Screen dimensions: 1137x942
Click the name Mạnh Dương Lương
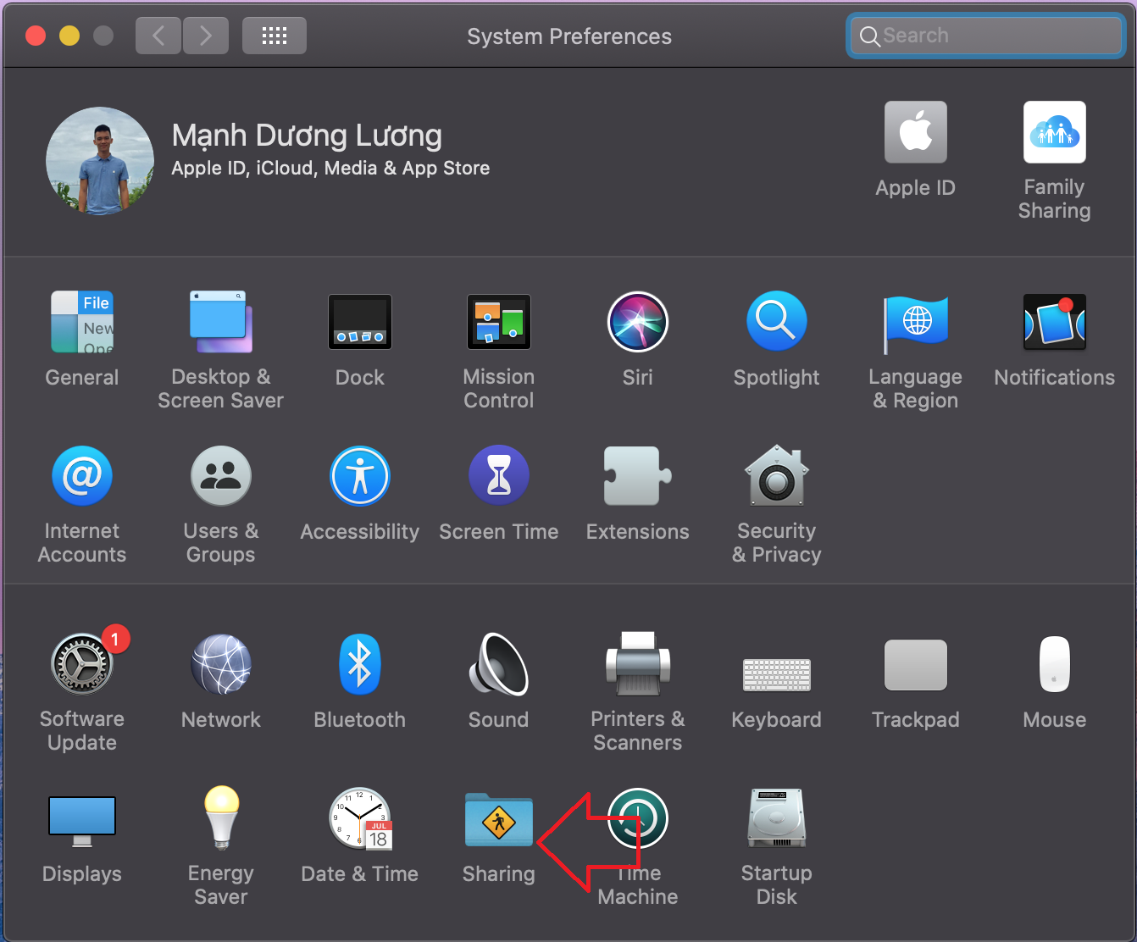coord(307,136)
